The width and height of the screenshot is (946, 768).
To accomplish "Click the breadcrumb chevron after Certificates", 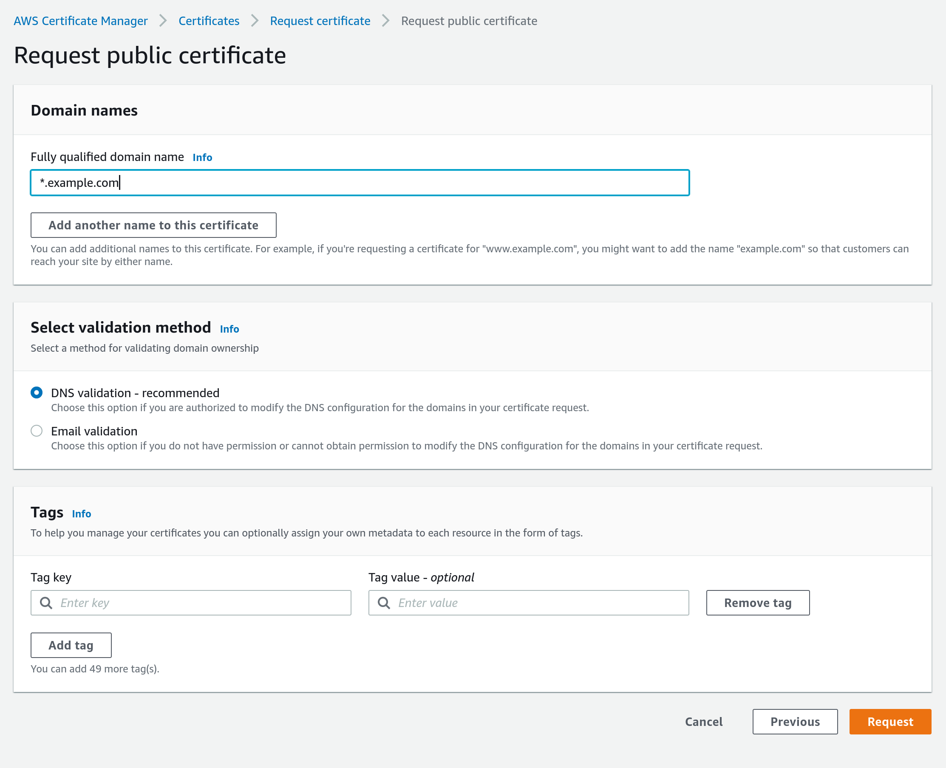I will 255,20.
